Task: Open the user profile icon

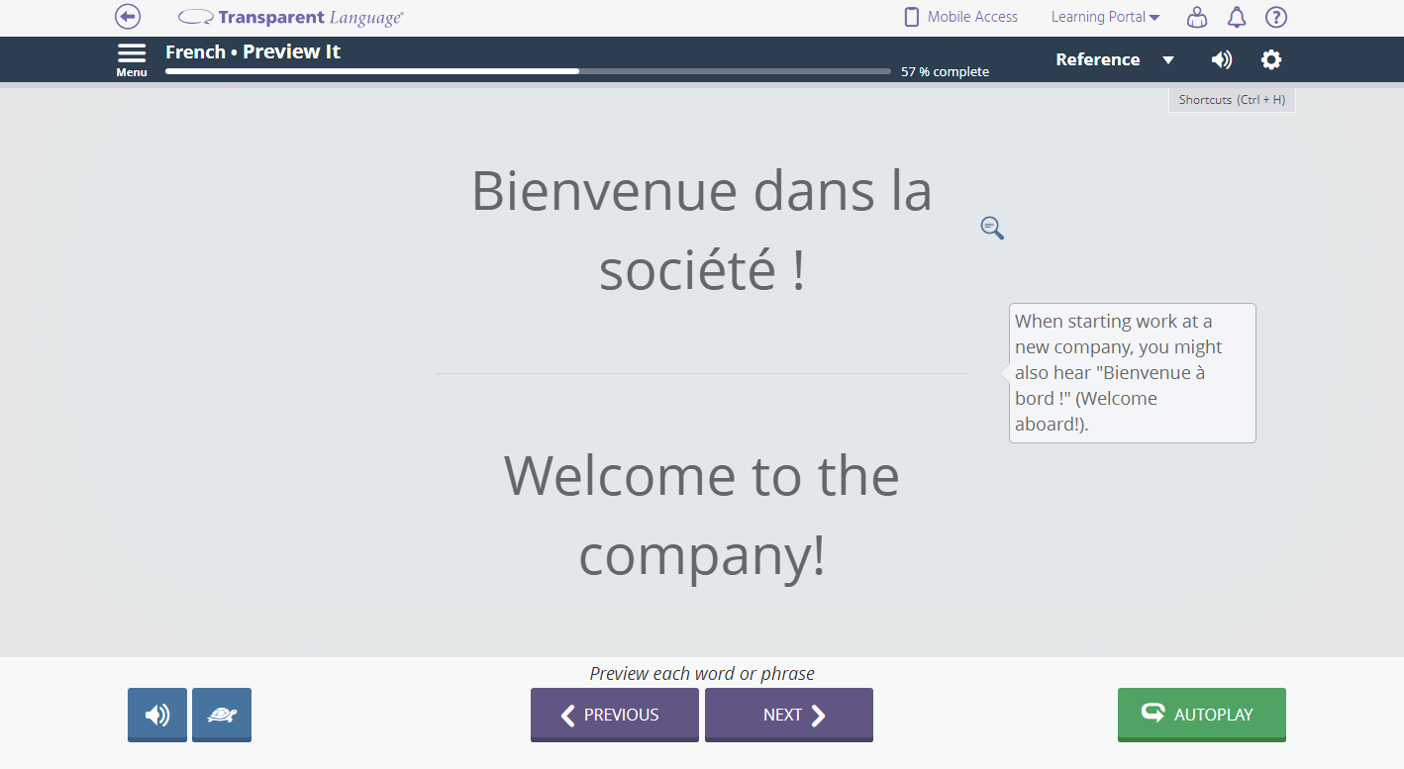Action: 1197,17
